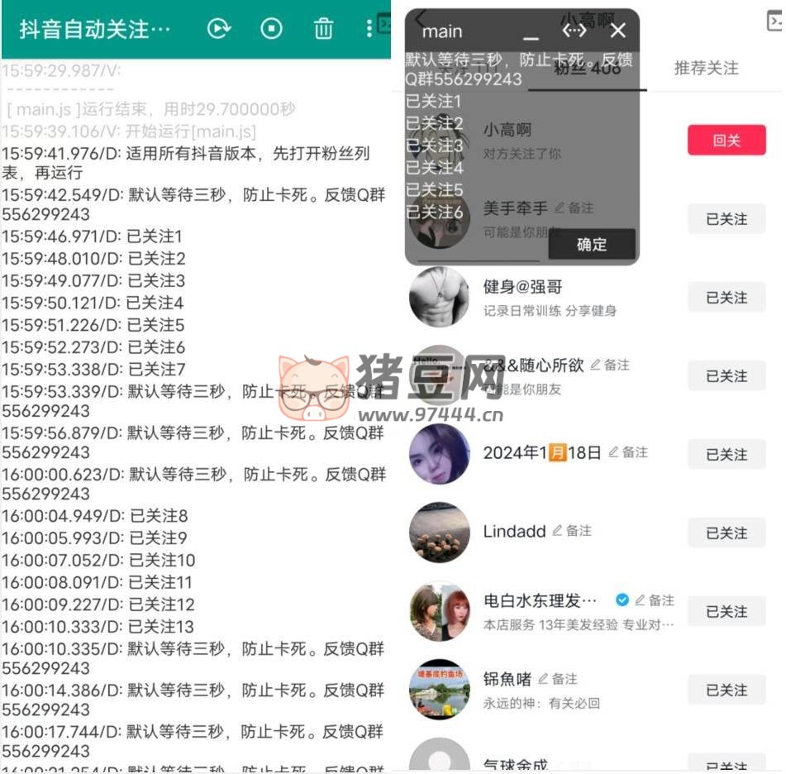Click 已关注6 line in floating console
Viewport: 786px width, 774px height.
pyautogui.click(x=434, y=213)
